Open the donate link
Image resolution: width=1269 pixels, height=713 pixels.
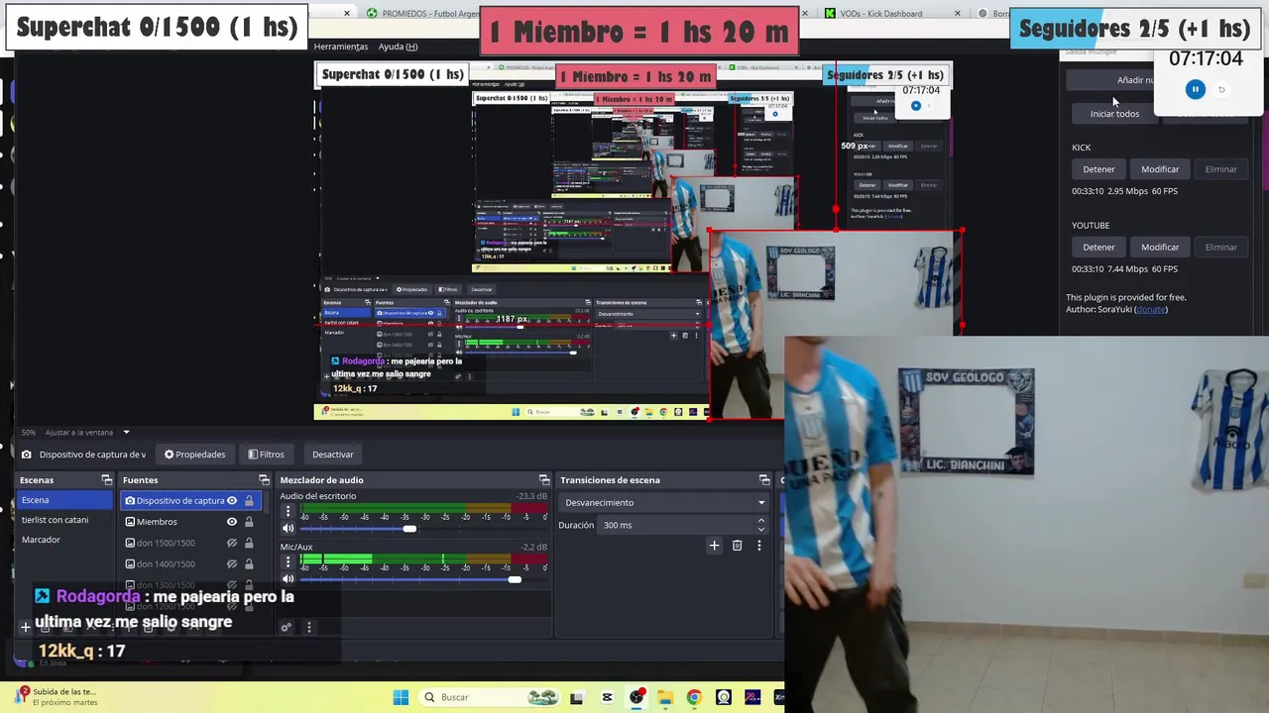pos(1151,309)
